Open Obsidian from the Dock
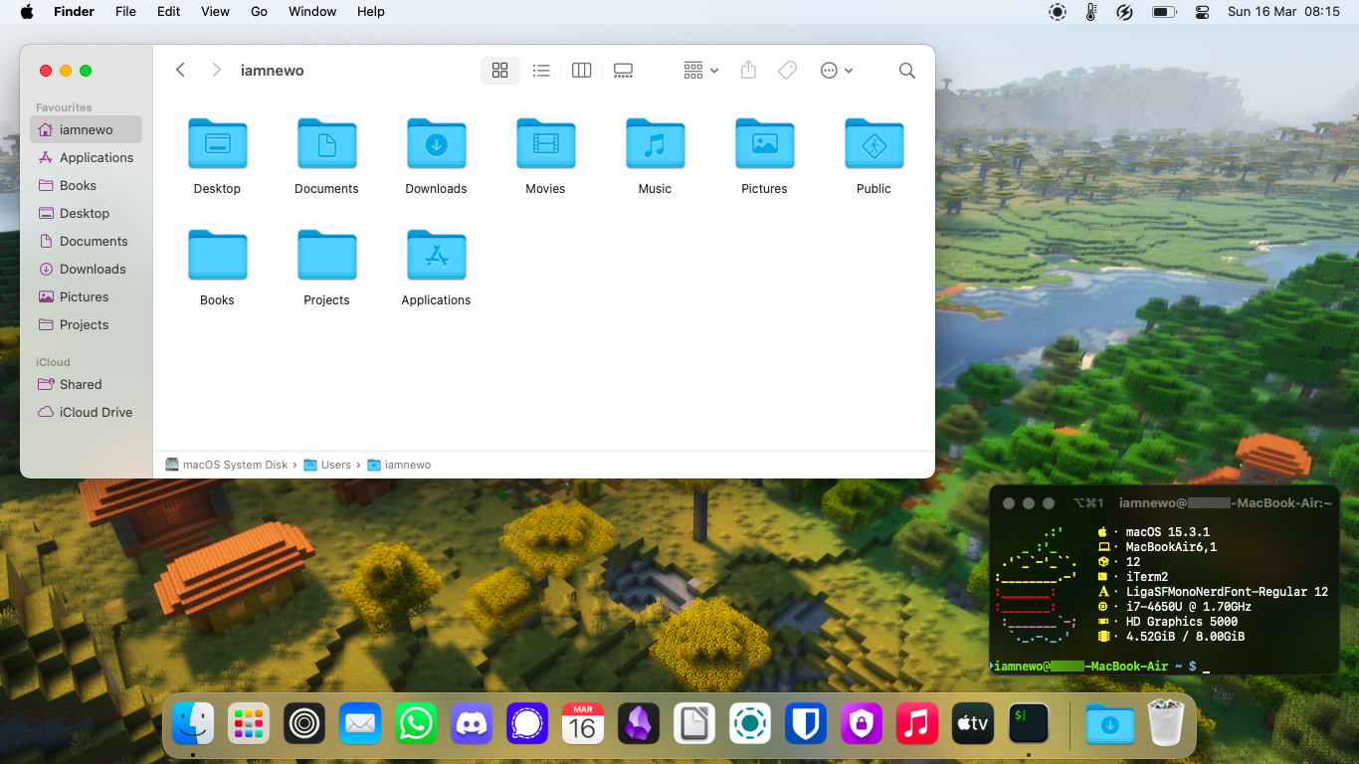Viewport: 1359px width, 764px height. point(639,724)
